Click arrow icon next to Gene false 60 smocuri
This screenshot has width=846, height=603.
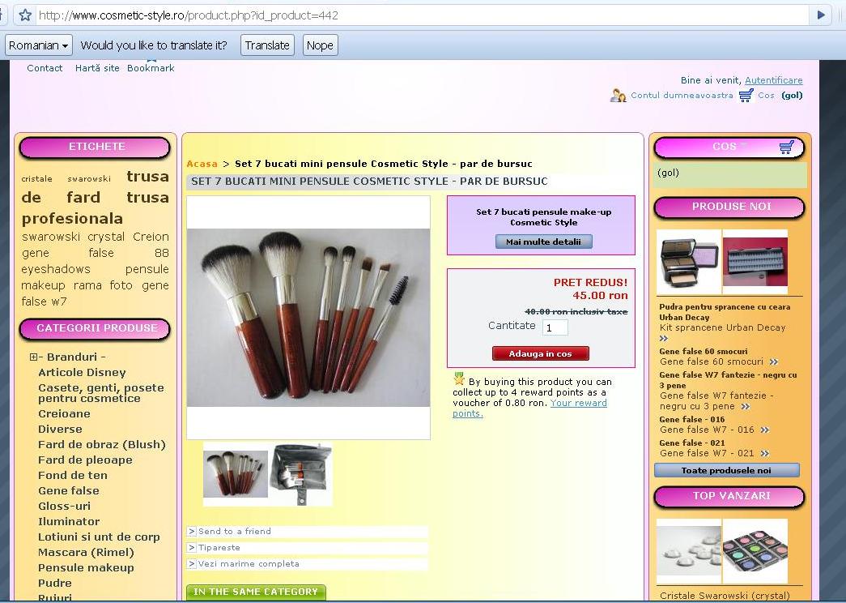774,362
